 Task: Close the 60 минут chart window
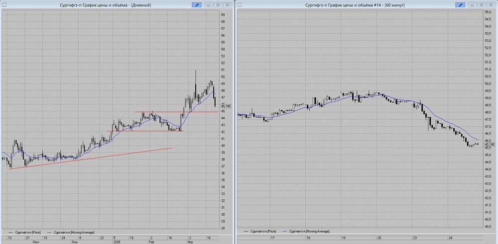(491, 5)
